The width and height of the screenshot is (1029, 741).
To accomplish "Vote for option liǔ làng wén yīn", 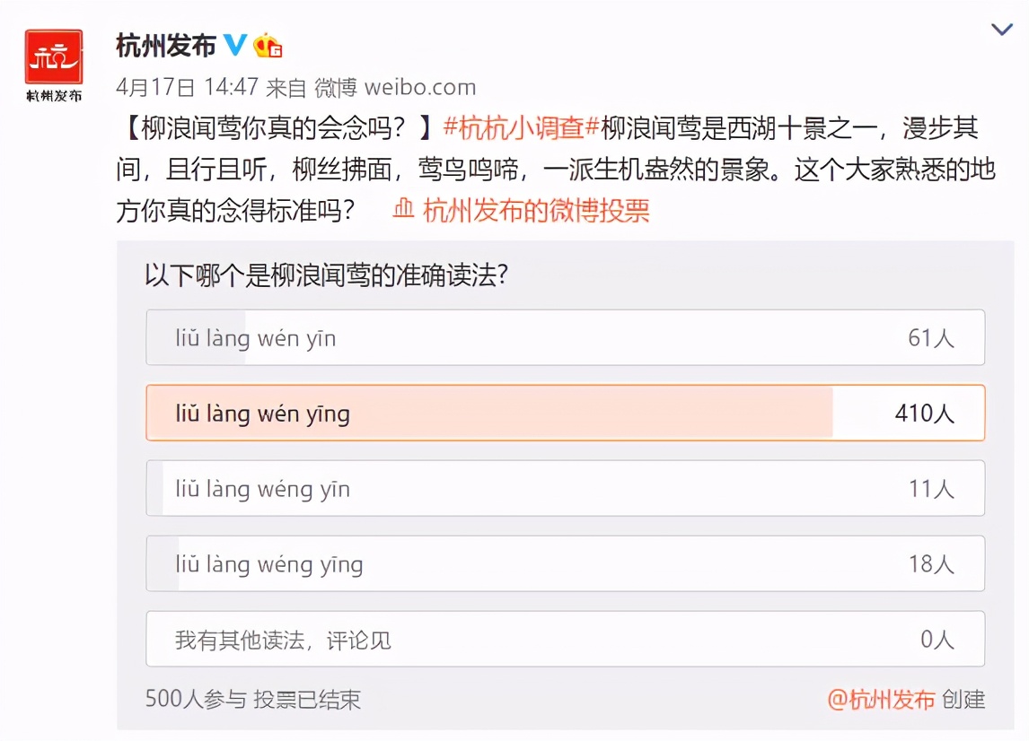I will point(566,337).
